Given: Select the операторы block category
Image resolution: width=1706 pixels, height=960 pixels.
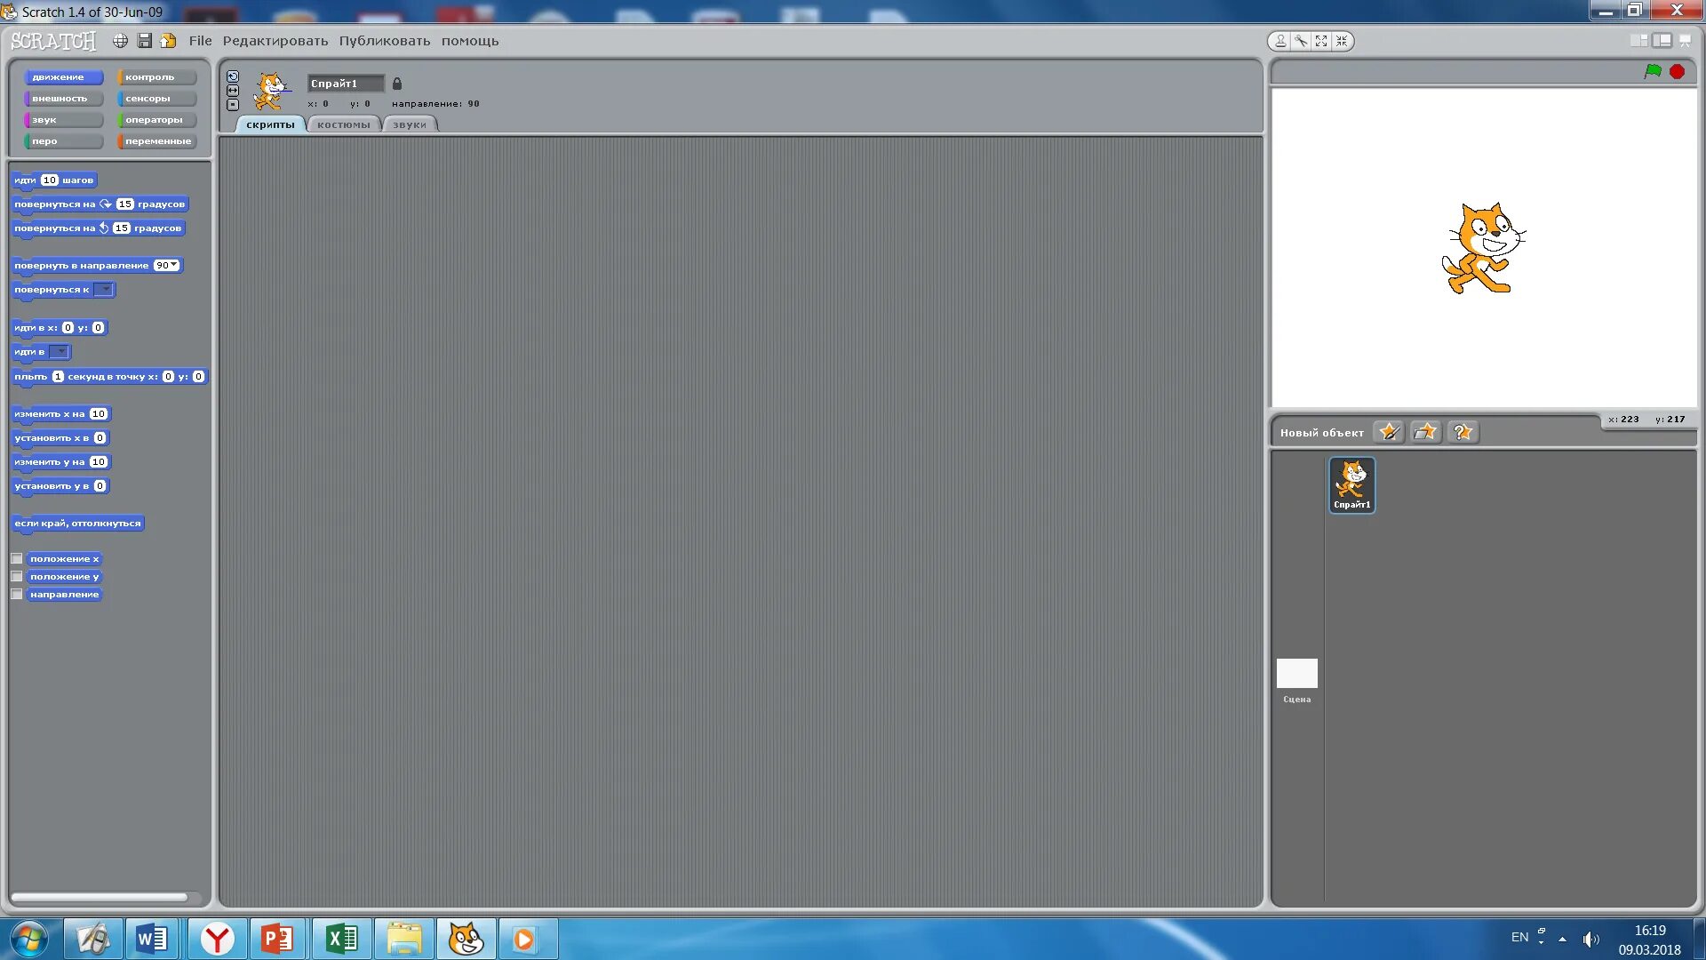Looking at the screenshot, I should (156, 120).
